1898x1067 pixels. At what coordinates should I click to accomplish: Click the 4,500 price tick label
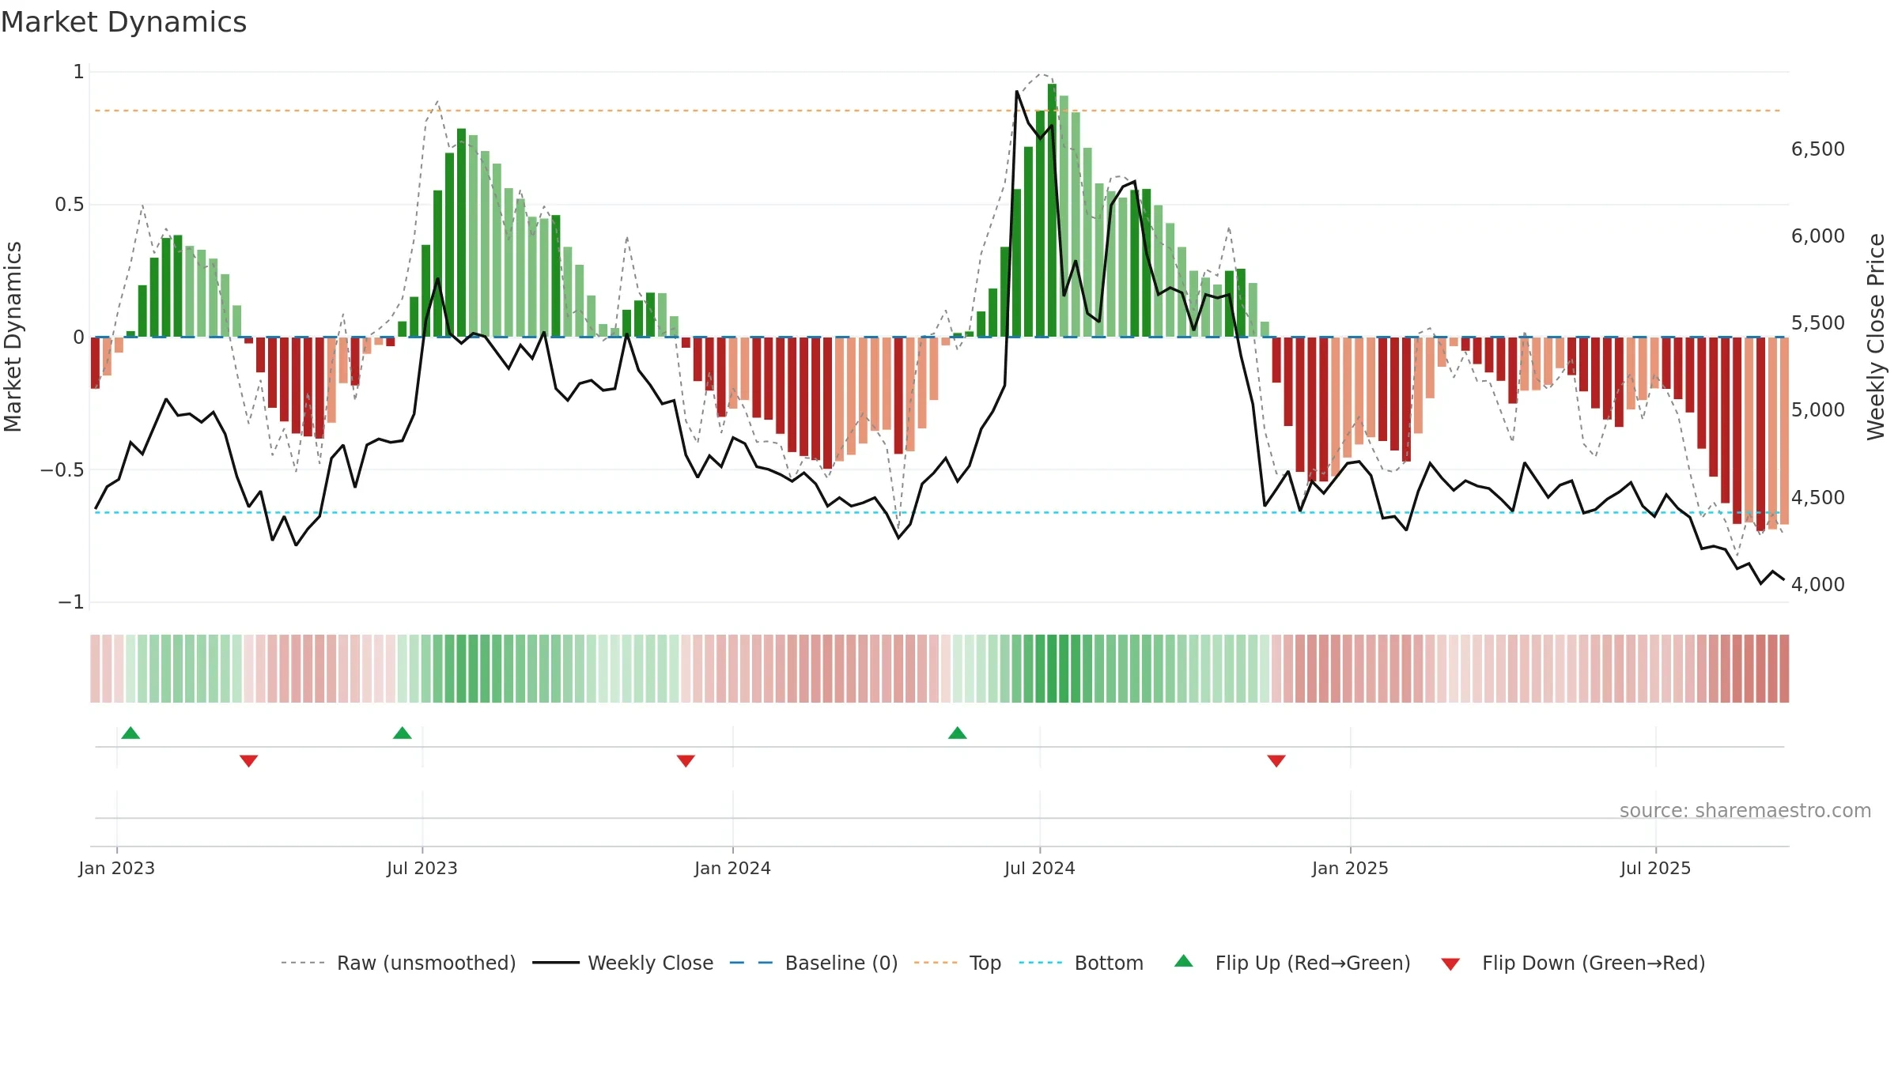click(x=1818, y=497)
